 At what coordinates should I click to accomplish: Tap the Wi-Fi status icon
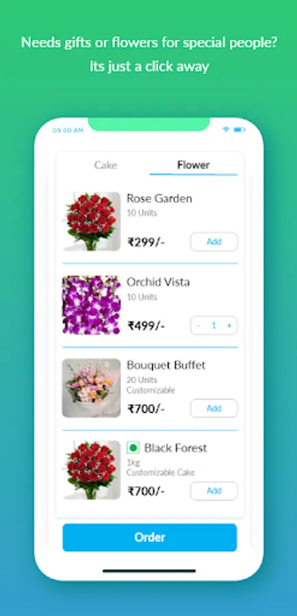pos(226,129)
